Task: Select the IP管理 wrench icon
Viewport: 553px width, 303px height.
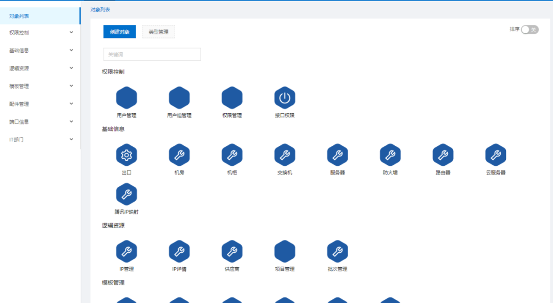Action: [x=126, y=251]
